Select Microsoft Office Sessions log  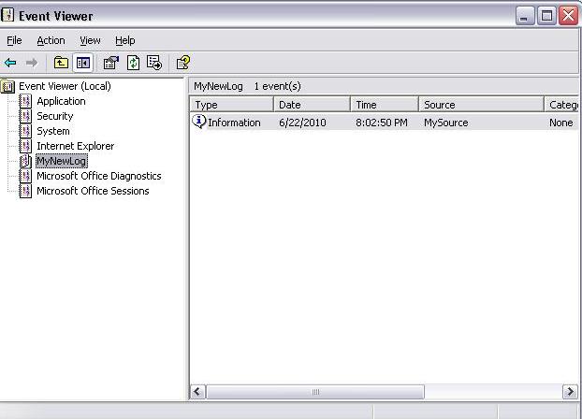point(93,191)
